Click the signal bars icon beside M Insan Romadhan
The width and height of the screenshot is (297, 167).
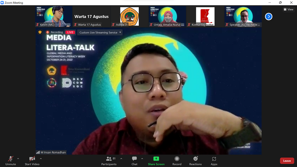(38, 152)
